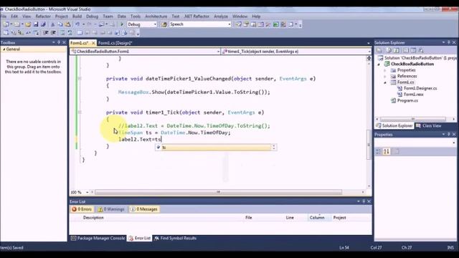459x258 pixels.
Task: Sort Error List by Description column
Action: tap(93, 218)
